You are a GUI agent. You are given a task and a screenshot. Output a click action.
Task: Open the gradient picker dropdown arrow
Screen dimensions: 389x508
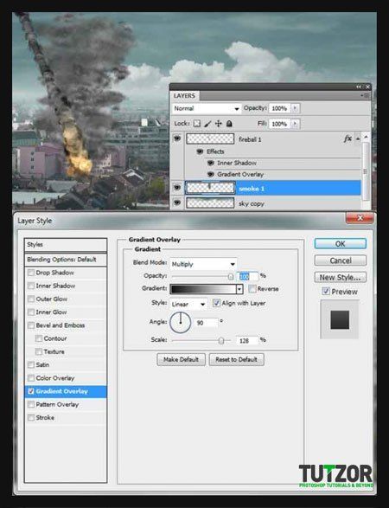[239, 289]
